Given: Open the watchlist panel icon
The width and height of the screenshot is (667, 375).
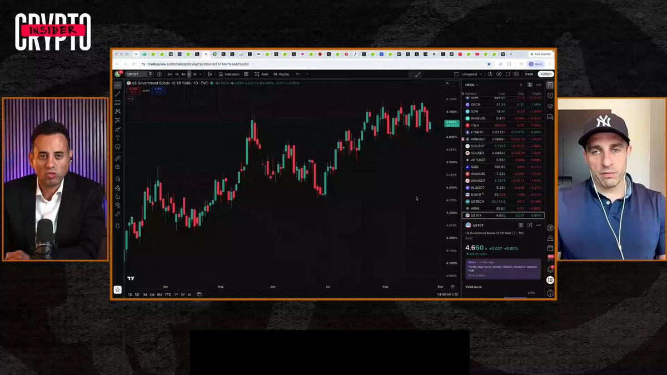Looking at the screenshot, I should pyautogui.click(x=550, y=85).
